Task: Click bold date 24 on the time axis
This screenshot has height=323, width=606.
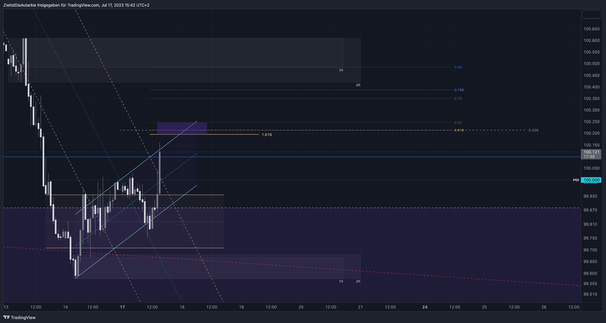Action: click(x=425, y=307)
